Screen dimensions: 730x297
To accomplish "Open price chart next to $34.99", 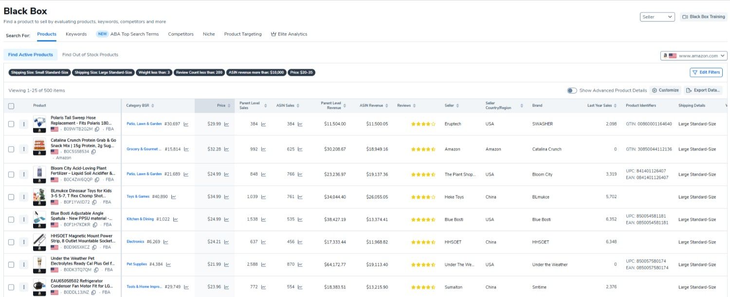I will click(x=226, y=197).
